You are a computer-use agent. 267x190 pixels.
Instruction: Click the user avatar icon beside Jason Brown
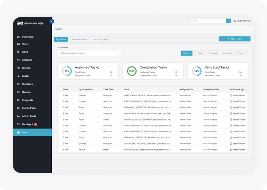tap(235, 21)
